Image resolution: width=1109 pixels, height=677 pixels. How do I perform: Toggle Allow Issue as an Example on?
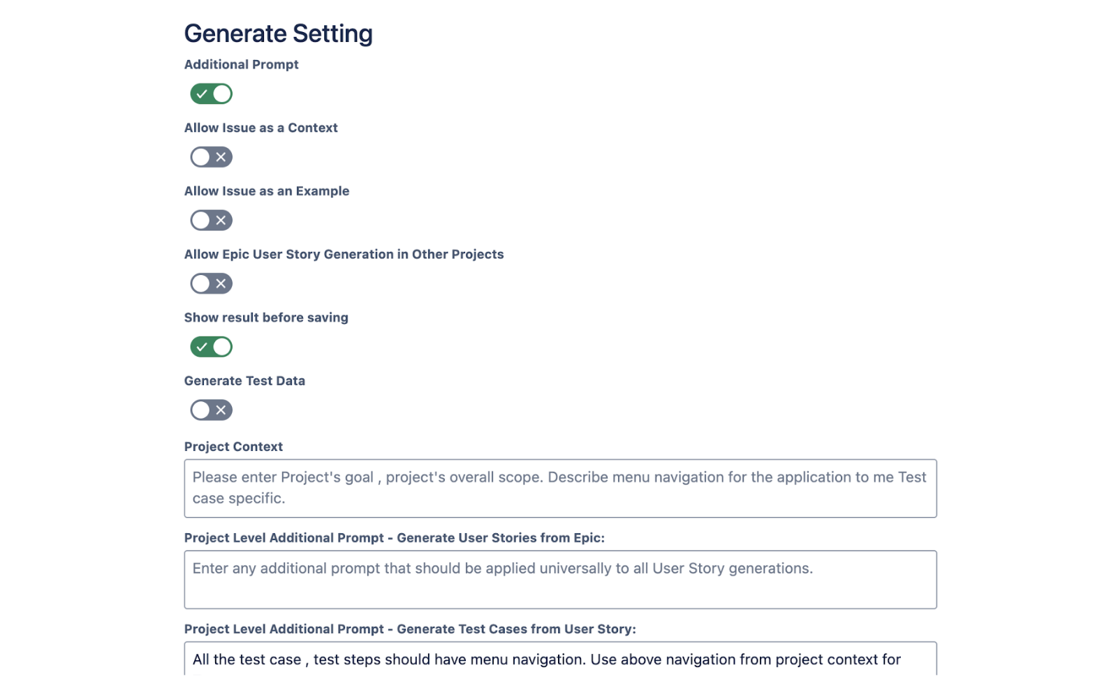click(x=211, y=220)
